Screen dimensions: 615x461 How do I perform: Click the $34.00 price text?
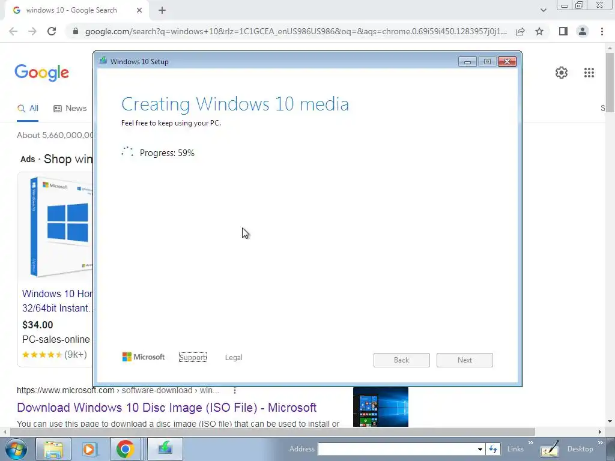[38, 325]
